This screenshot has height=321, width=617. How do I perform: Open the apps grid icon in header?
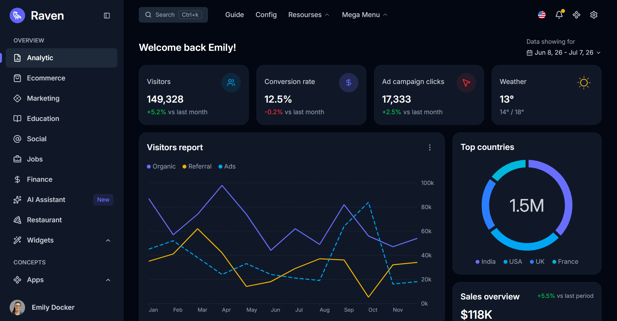pyautogui.click(x=577, y=15)
